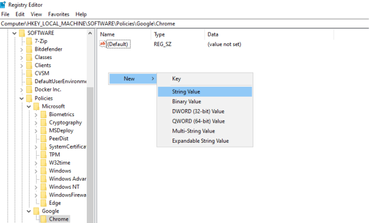Expand the Clients tree node
The image size is (372, 223).
(22, 65)
